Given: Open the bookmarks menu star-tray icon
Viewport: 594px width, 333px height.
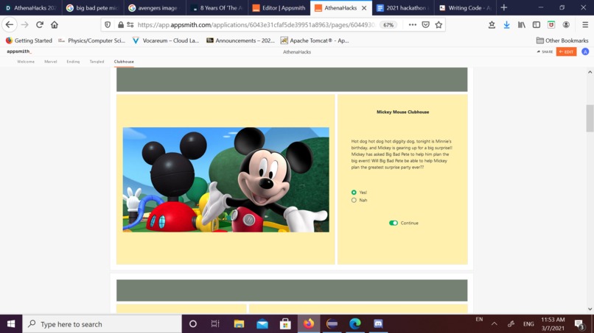Looking at the screenshot, I should coord(492,25).
